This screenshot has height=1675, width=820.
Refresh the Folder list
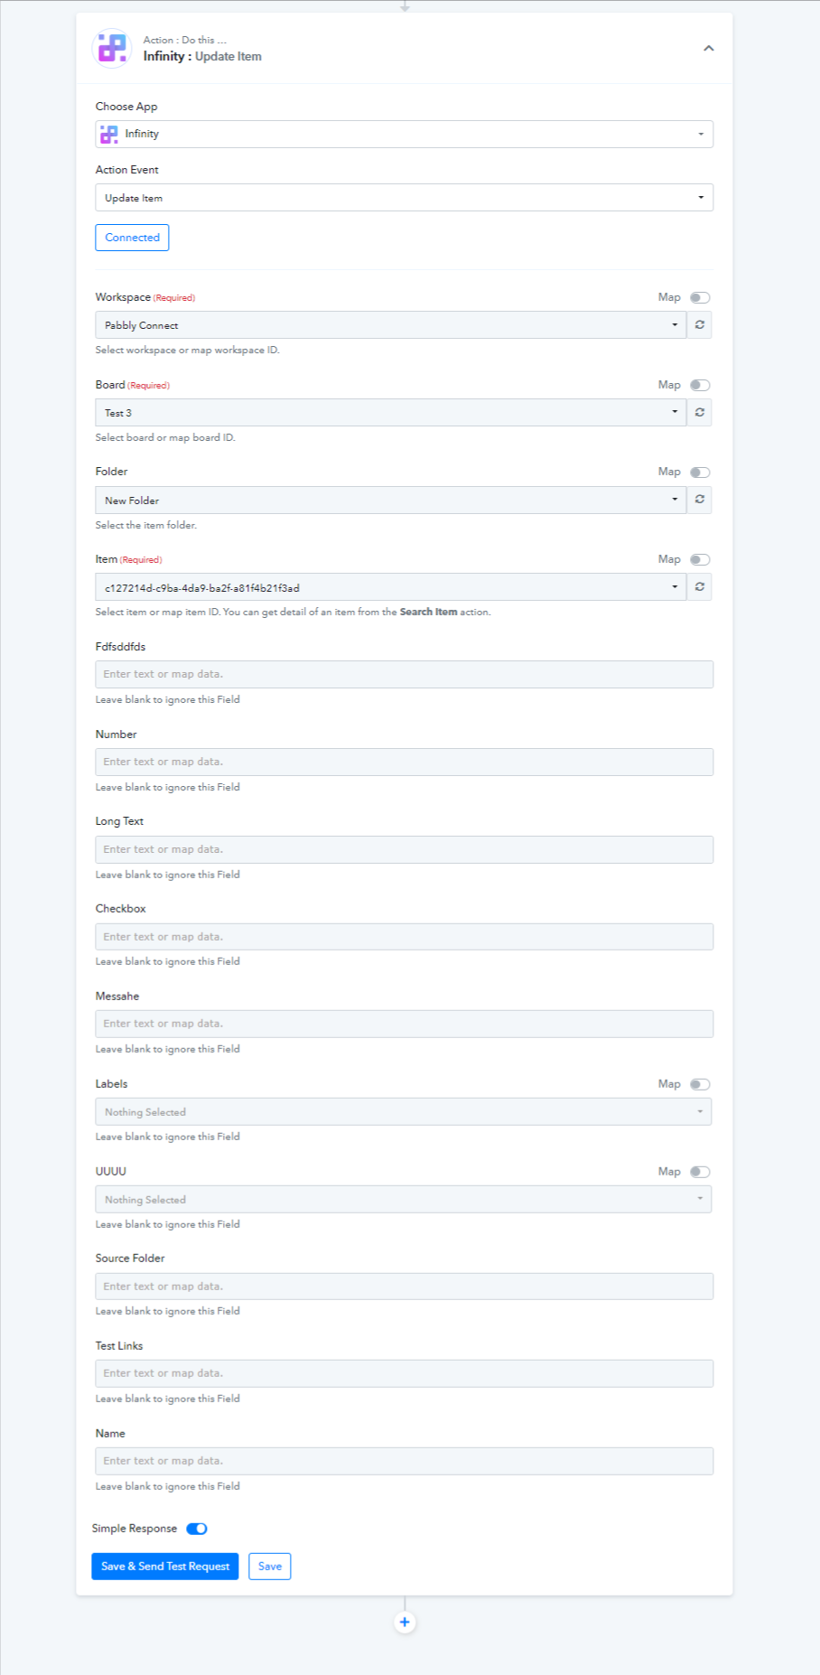tap(699, 500)
